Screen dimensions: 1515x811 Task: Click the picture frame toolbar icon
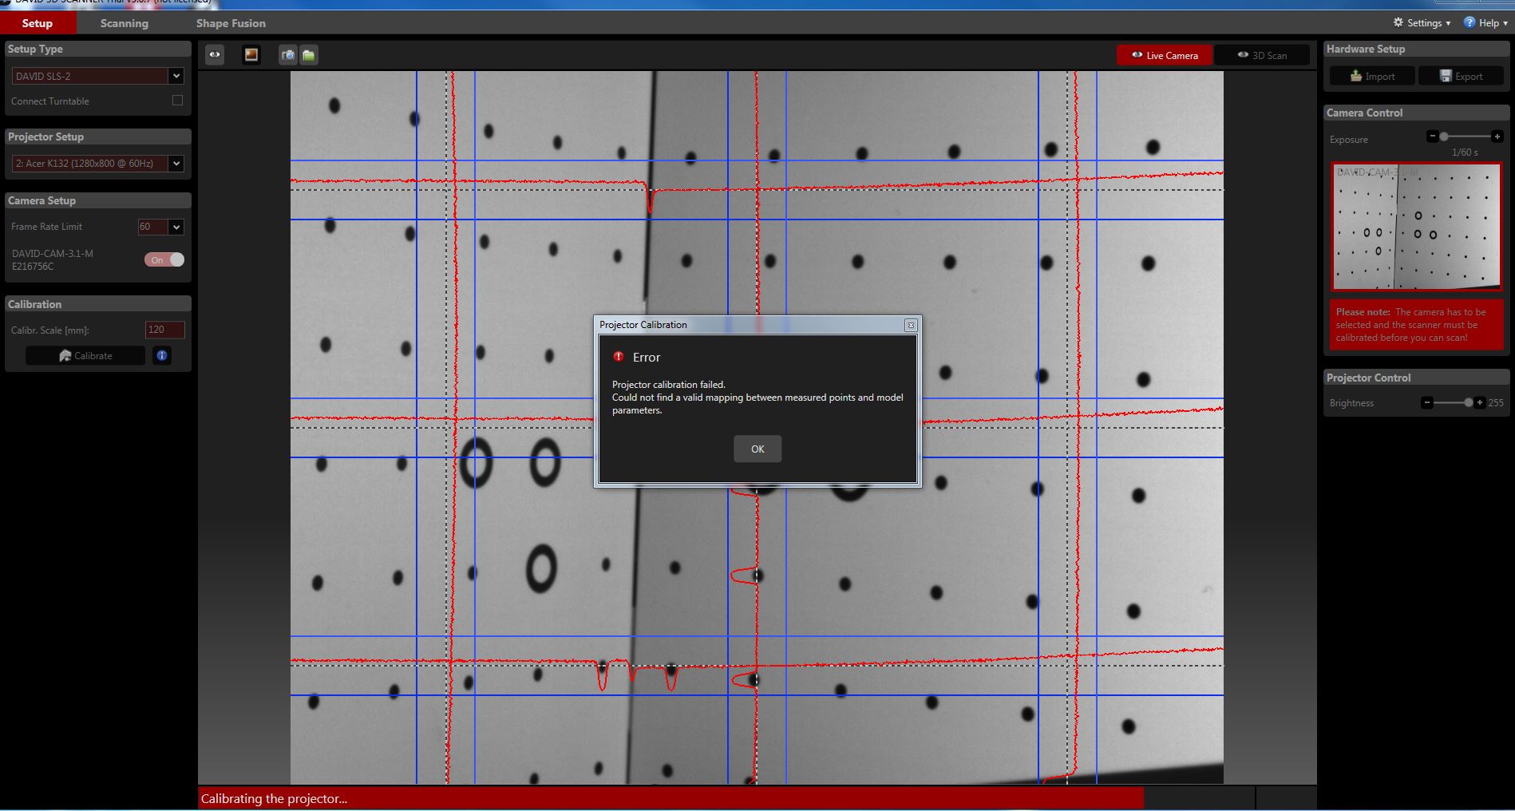pos(251,55)
